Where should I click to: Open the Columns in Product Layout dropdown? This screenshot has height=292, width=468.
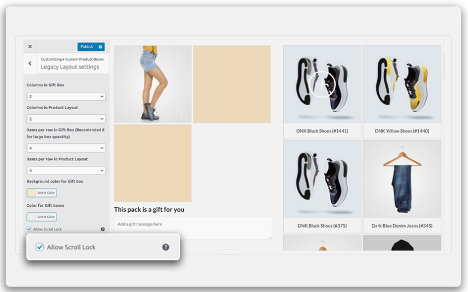[66, 119]
